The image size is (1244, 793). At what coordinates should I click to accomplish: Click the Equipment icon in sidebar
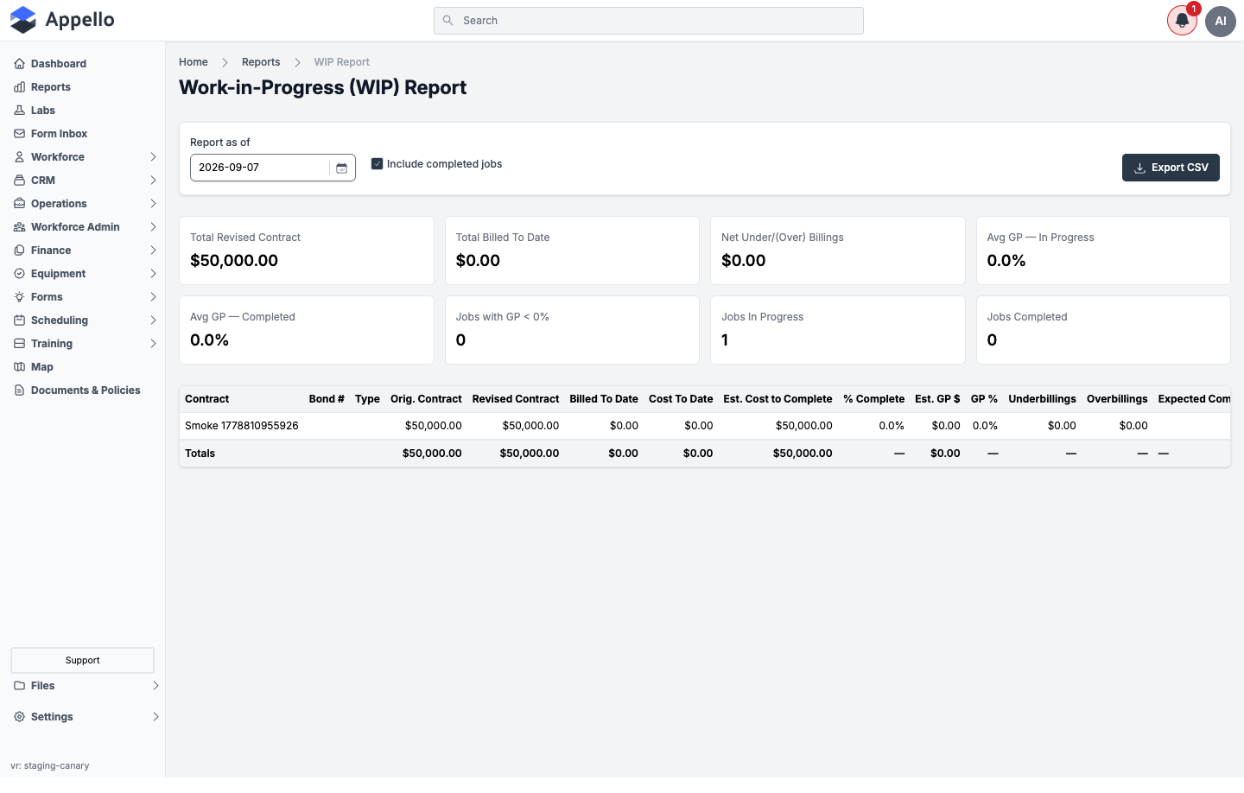pyautogui.click(x=19, y=274)
